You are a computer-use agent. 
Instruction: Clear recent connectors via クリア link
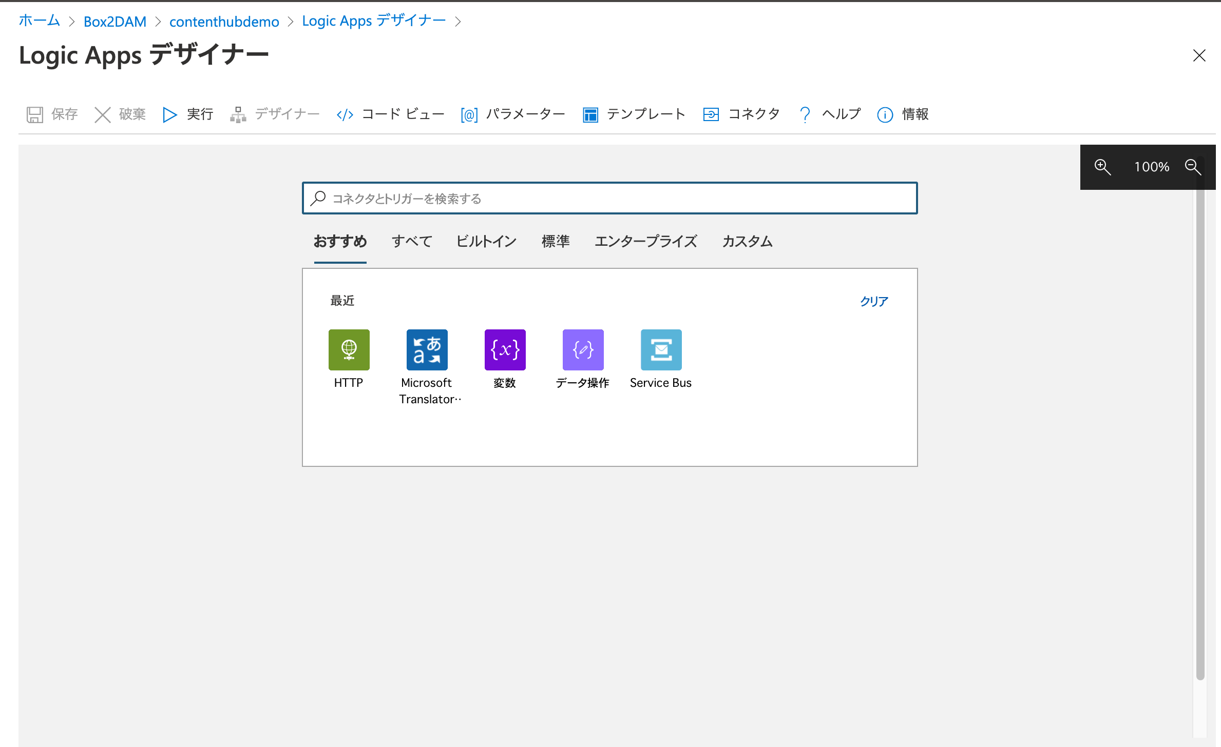click(x=874, y=301)
